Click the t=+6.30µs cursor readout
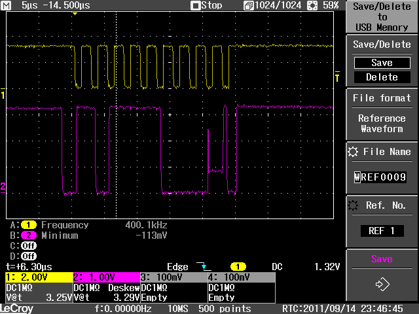 (29, 267)
